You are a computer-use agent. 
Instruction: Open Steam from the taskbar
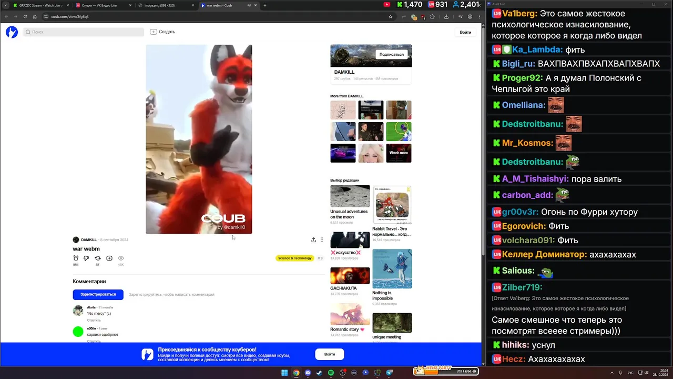pyautogui.click(x=319, y=373)
